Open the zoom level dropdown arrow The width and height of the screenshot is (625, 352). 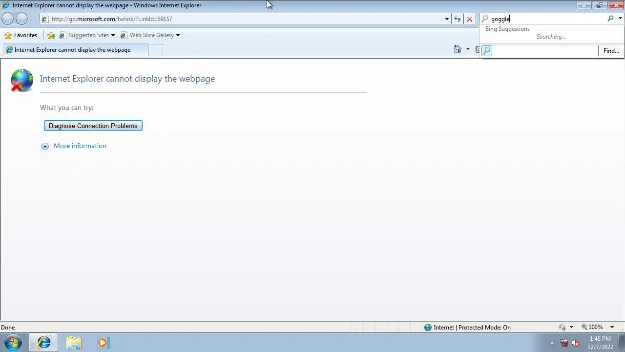tap(612, 327)
